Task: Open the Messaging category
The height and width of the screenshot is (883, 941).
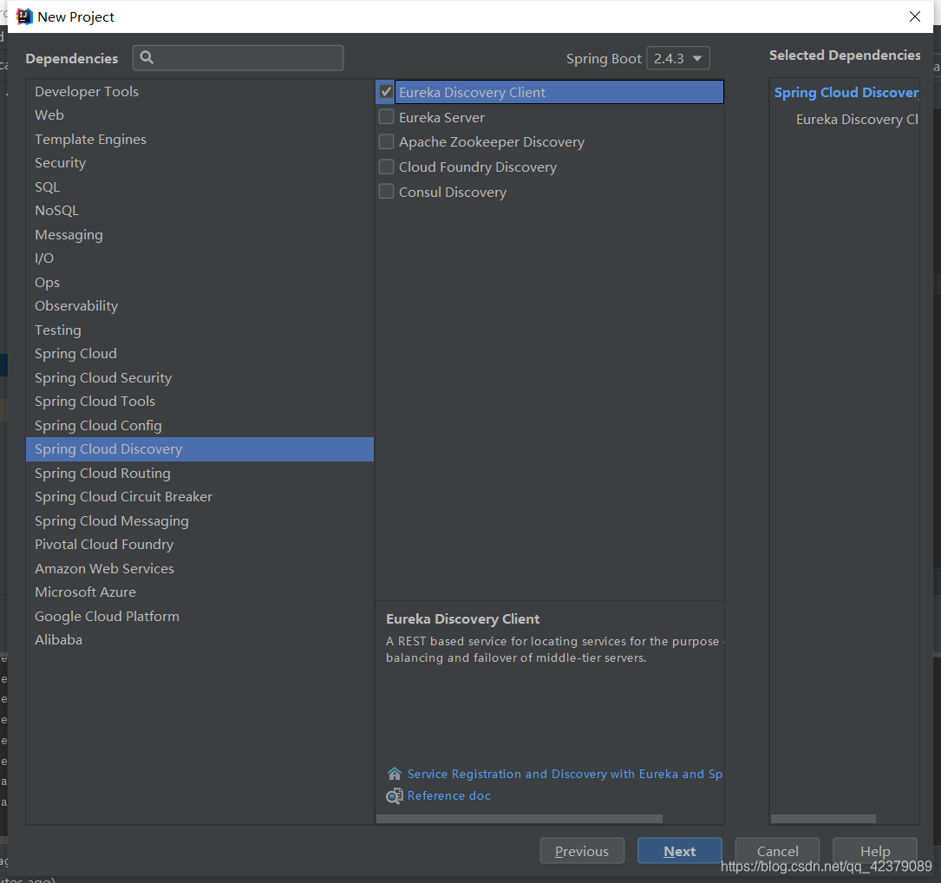Action: pyautogui.click(x=199, y=234)
